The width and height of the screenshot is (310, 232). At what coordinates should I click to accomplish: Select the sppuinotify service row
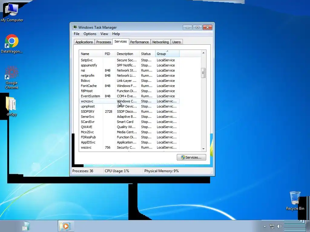tap(129, 65)
